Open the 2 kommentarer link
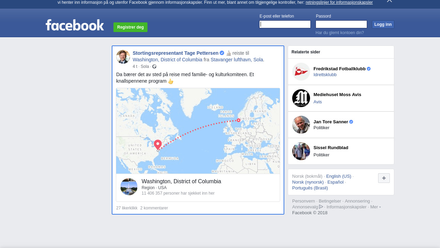Viewport: 440px width, 248px height. tap(154, 208)
